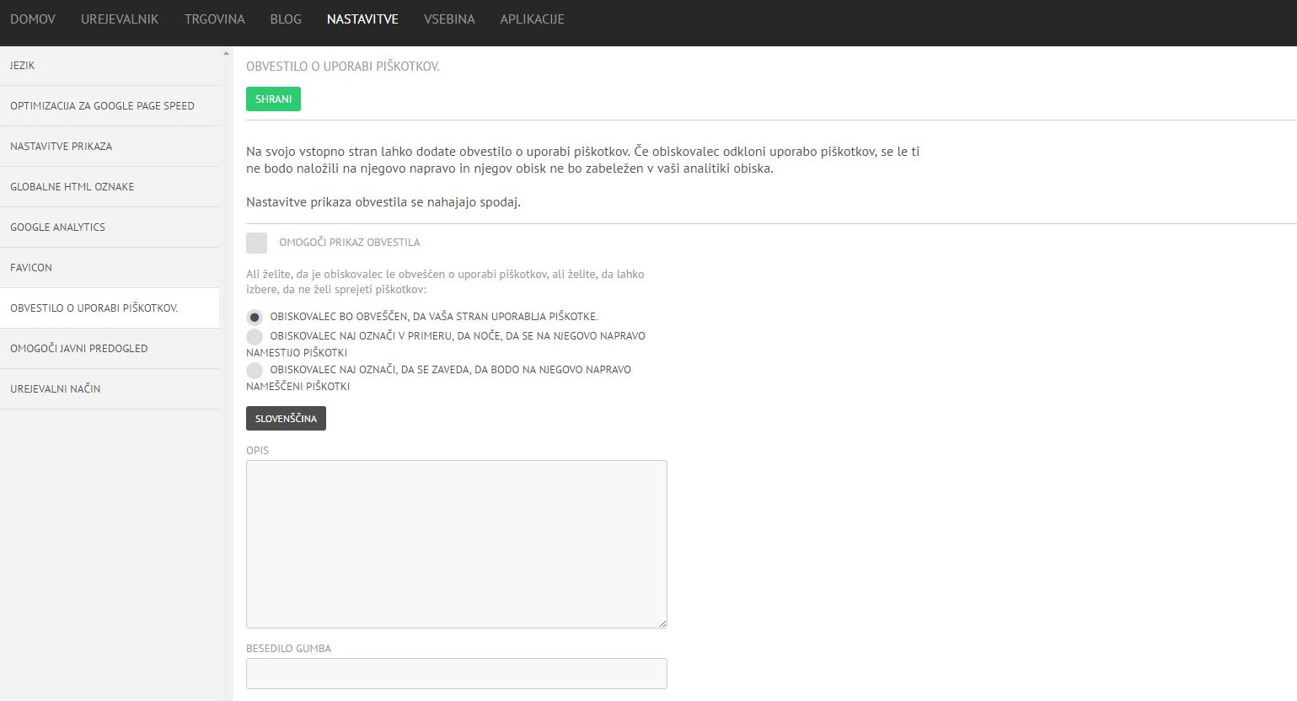Click the OPIS textarea resize handle
This screenshot has width=1297, height=701.
(x=662, y=623)
